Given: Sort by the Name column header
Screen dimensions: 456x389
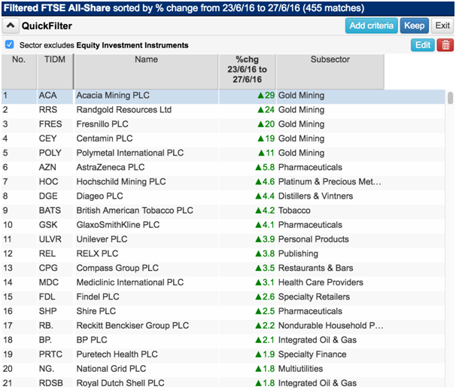Looking at the screenshot, I should [146, 71].
